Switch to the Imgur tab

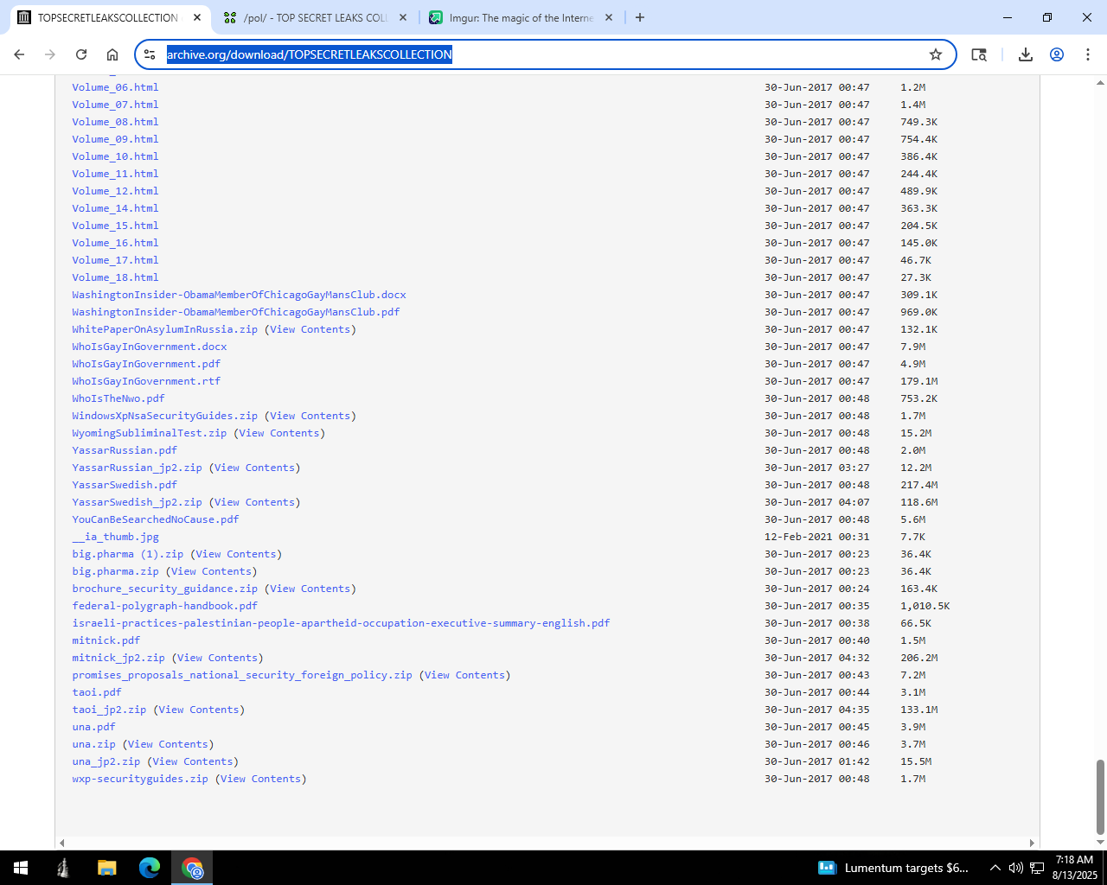[522, 17]
